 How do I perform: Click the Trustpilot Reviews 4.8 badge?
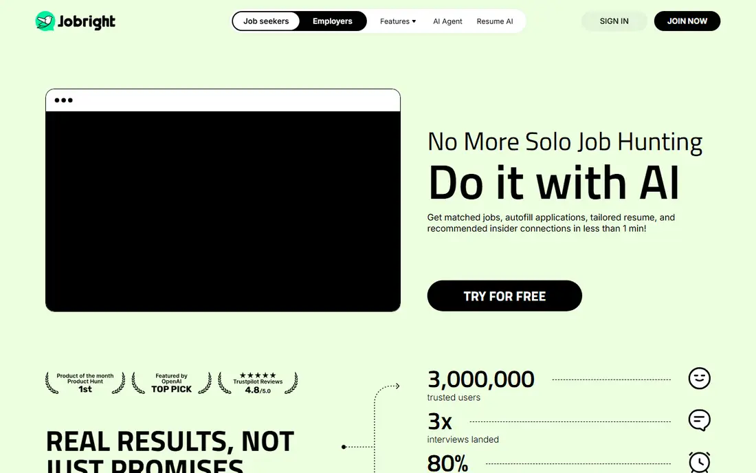(x=258, y=383)
